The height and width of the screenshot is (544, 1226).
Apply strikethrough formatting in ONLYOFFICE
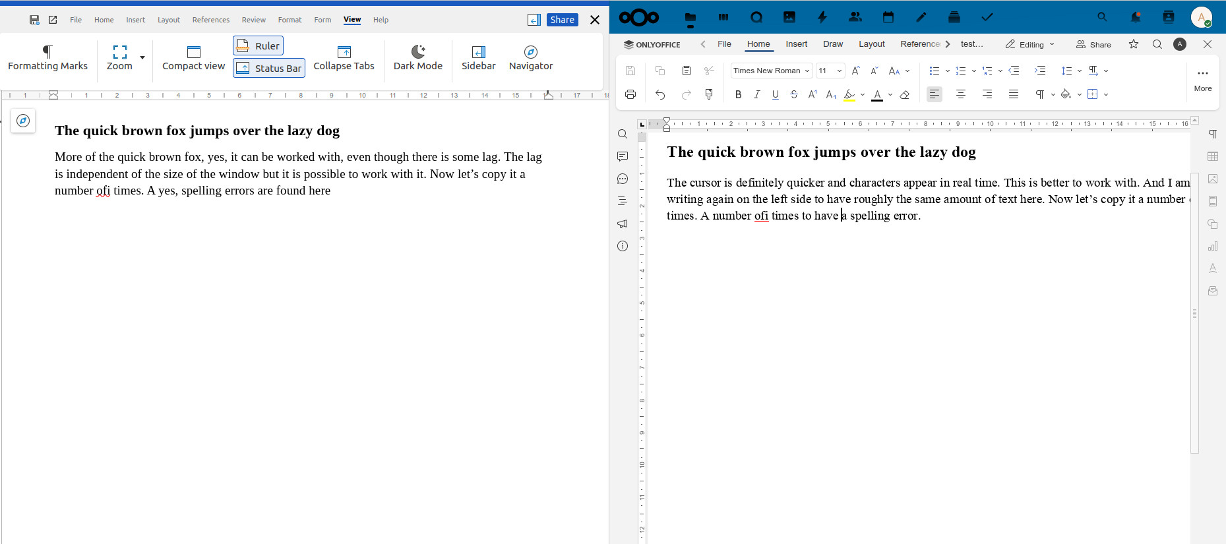[x=794, y=94]
